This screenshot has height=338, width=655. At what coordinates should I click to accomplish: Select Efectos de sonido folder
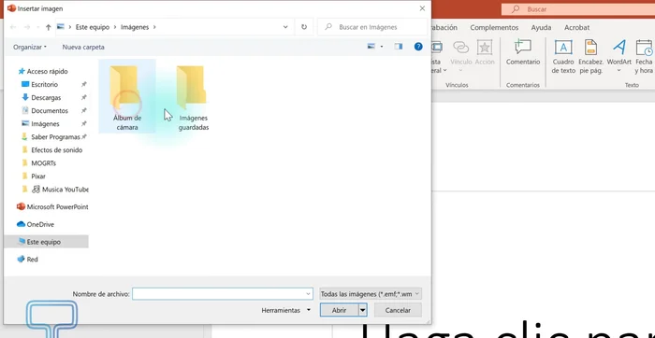tap(56, 150)
